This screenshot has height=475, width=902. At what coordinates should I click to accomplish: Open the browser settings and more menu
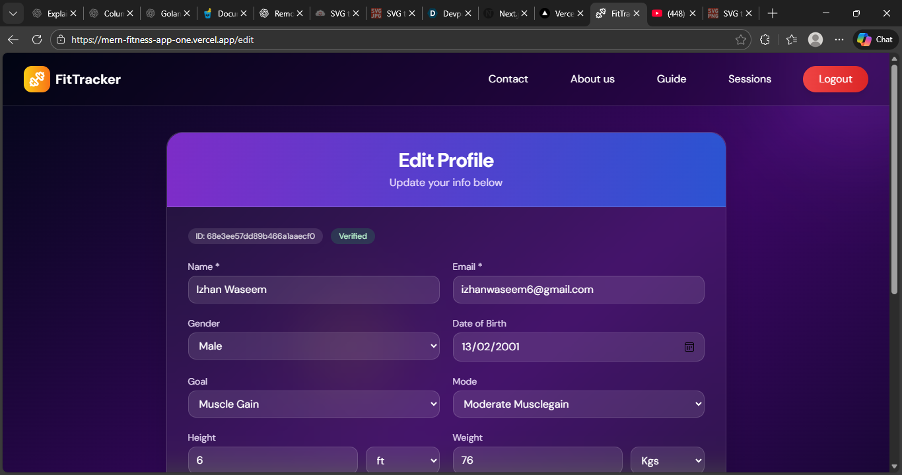(839, 40)
